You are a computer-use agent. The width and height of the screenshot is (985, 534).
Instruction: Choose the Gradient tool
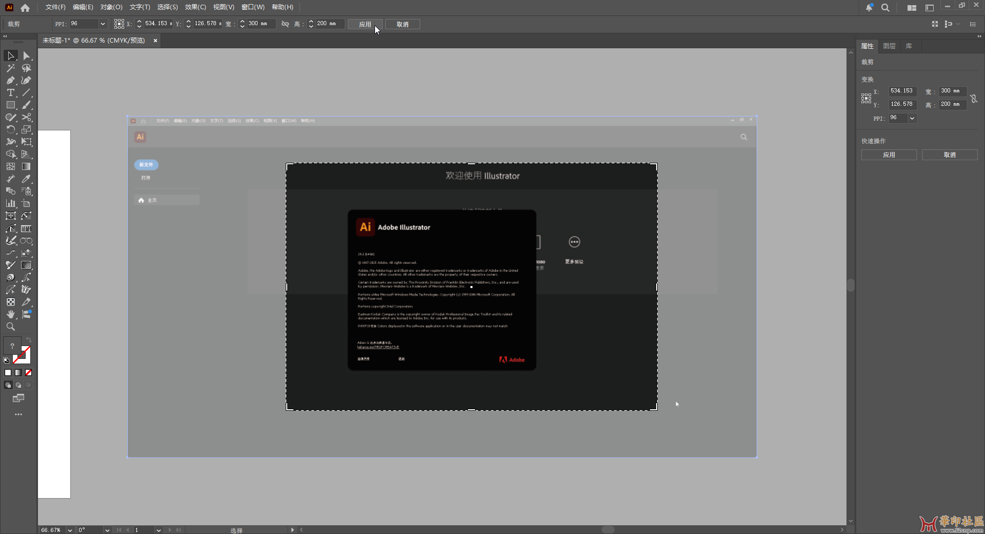tap(27, 166)
